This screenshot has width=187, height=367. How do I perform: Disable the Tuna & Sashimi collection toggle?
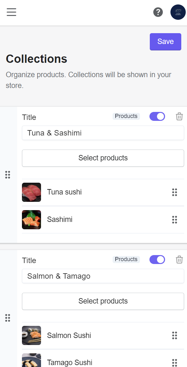click(157, 116)
